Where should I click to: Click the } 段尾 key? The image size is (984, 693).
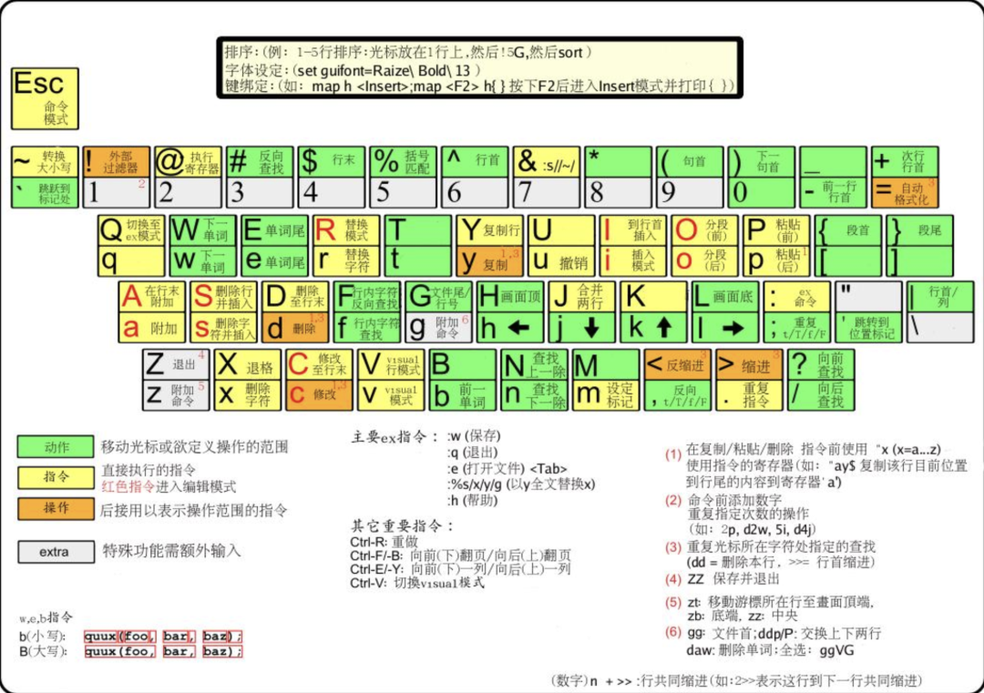(x=919, y=230)
